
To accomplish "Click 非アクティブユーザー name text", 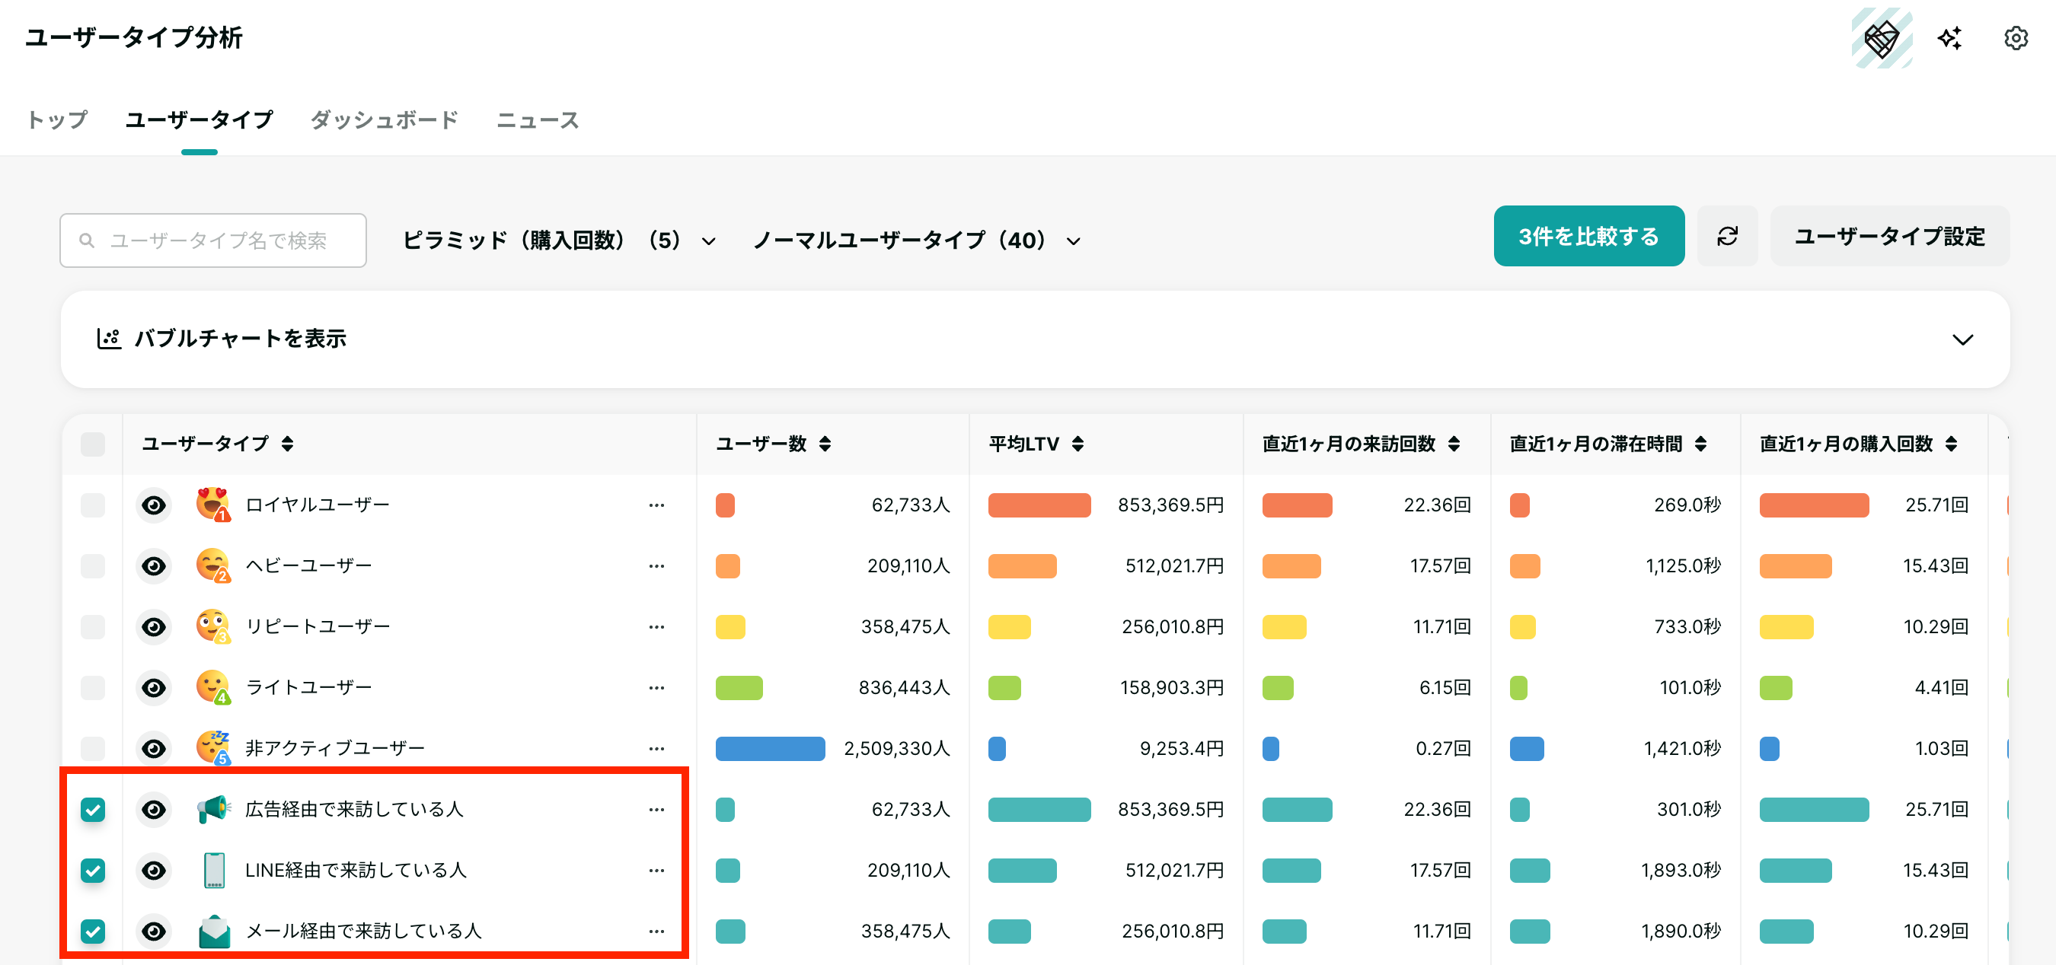I will pyautogui.click(x=334, y=748).
